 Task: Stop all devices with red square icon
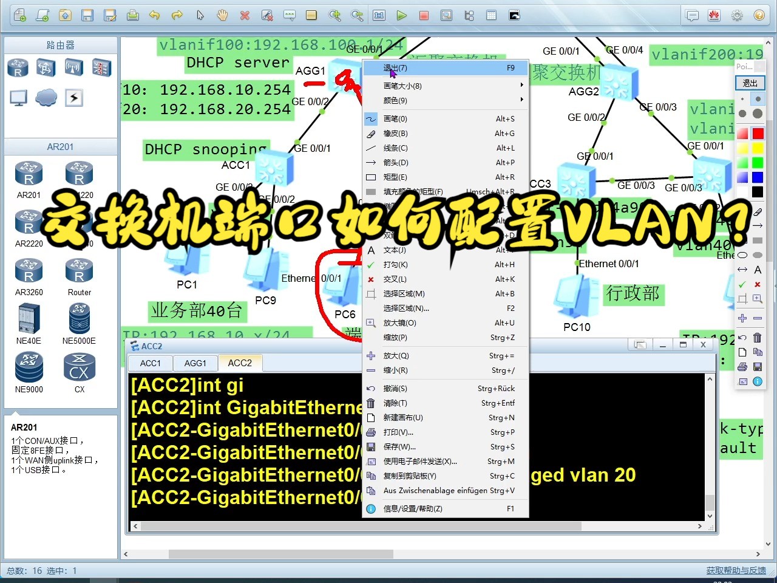(x=424, y=15)
